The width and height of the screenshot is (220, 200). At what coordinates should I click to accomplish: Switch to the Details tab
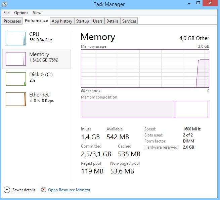point(112,21)
